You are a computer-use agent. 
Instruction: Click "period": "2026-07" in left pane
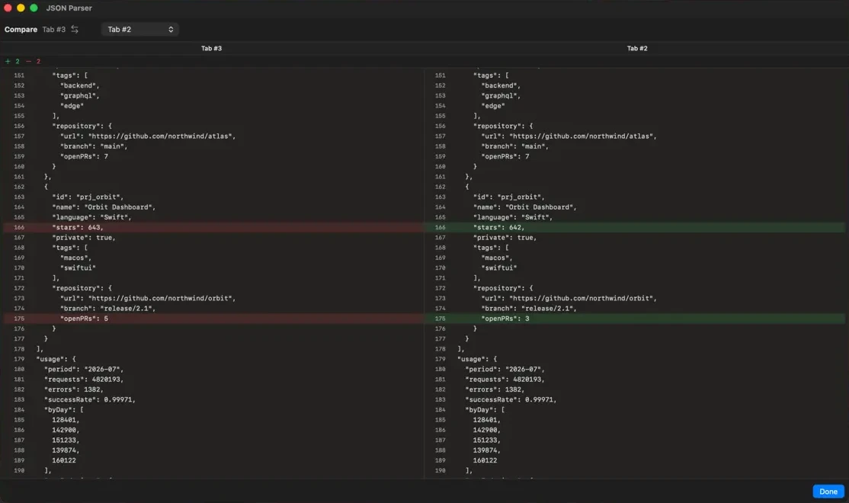[x=84, y=370]
